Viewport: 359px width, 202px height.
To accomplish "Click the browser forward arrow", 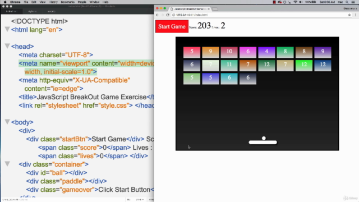I will [162, 15].
